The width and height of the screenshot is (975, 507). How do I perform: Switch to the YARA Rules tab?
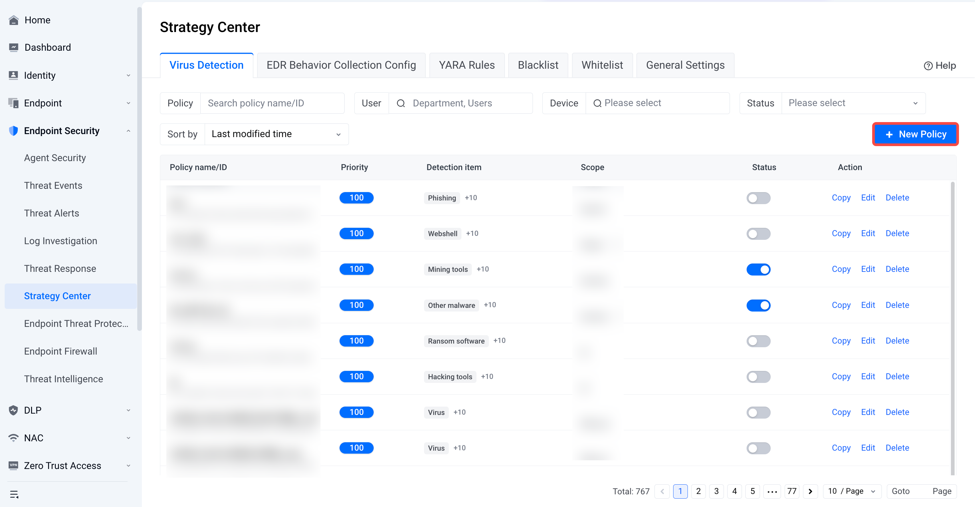[x=467, y=65]
